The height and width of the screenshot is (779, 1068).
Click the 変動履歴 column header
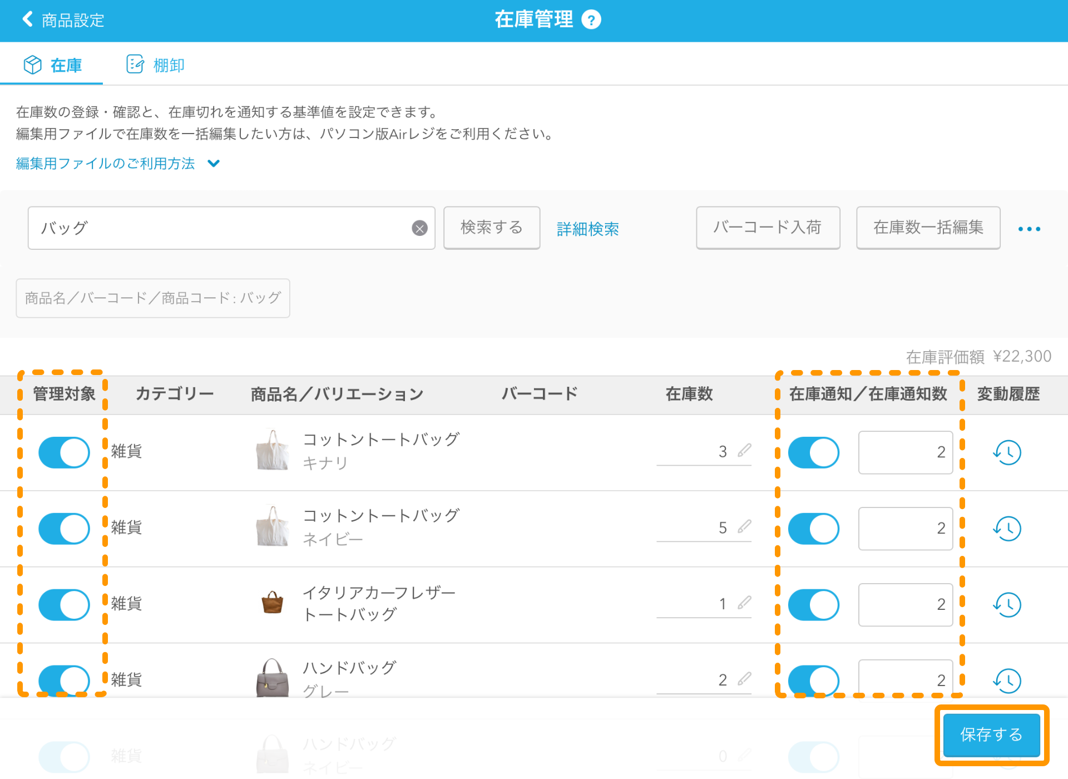click(x=1008, y=394)
